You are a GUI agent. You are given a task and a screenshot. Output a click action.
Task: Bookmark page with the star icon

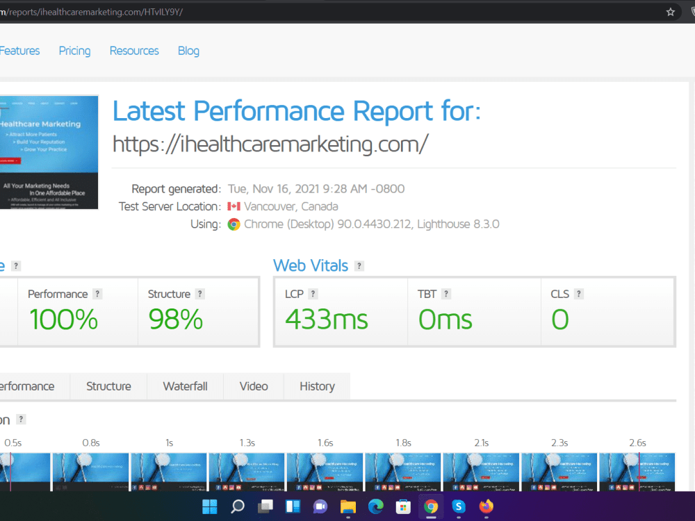(670, 12)
